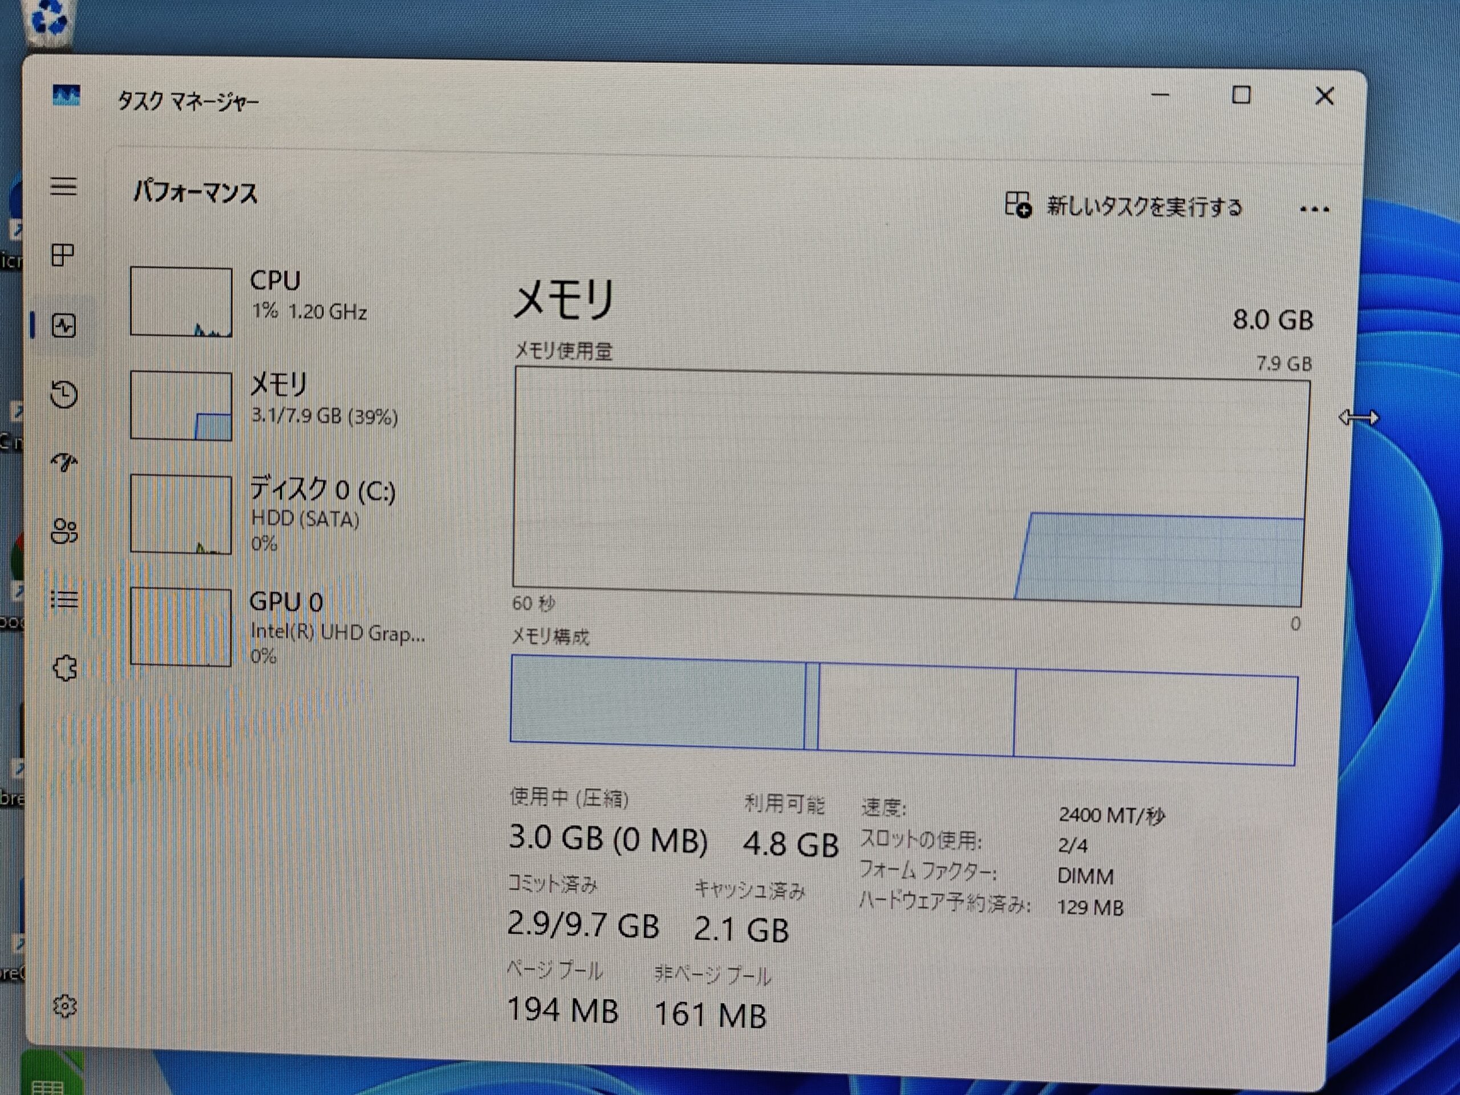Click the メモリ使用量 graph label
The height and width of the screenshot is (1095, 1460).
click(x=563, y=351)
